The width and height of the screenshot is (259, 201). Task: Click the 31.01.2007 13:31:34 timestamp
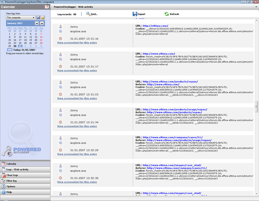(84, 122)
